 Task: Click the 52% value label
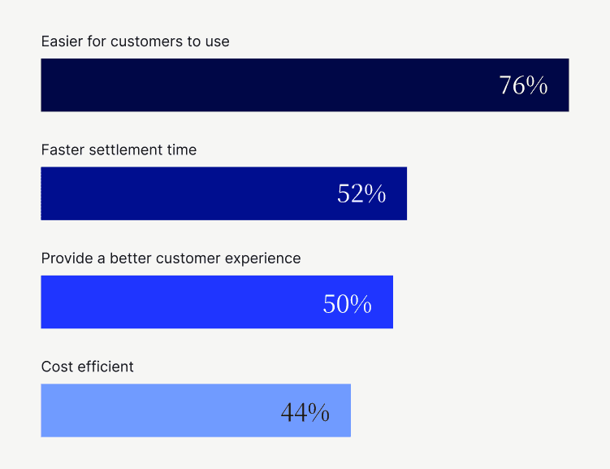coord(361,193)
